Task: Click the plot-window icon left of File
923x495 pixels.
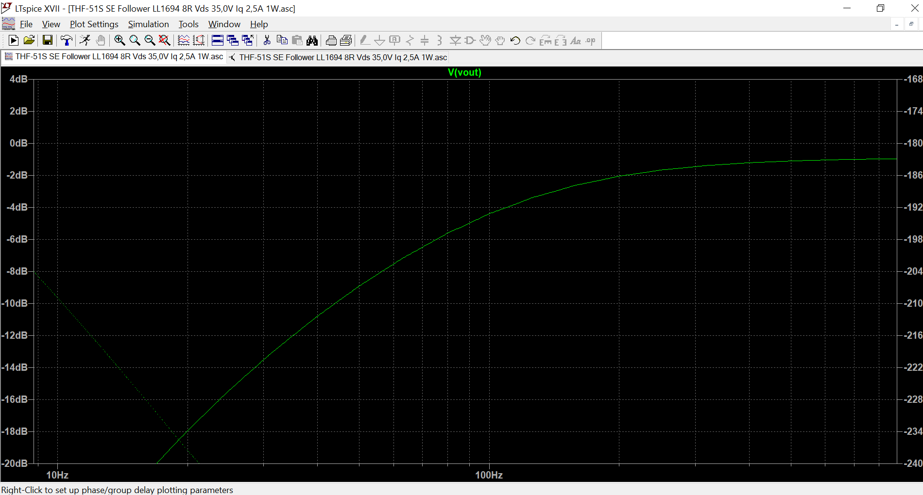Action: (8, 24)
